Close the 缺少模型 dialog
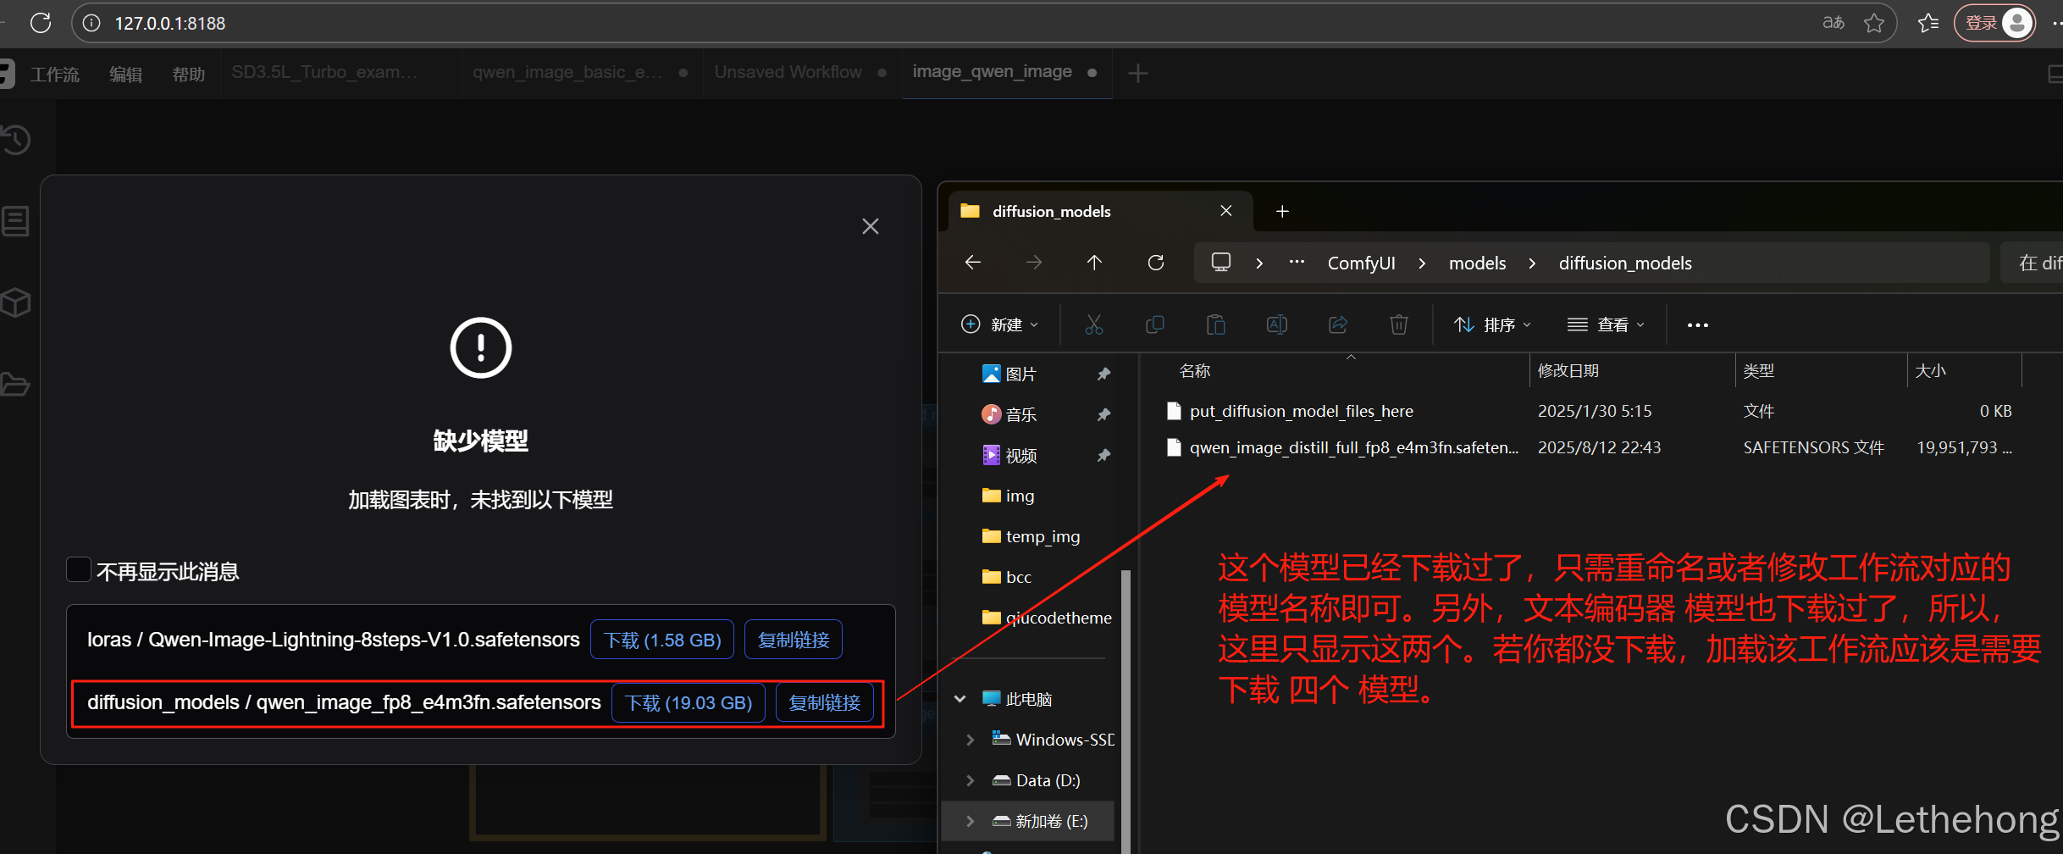 (870, 226)
